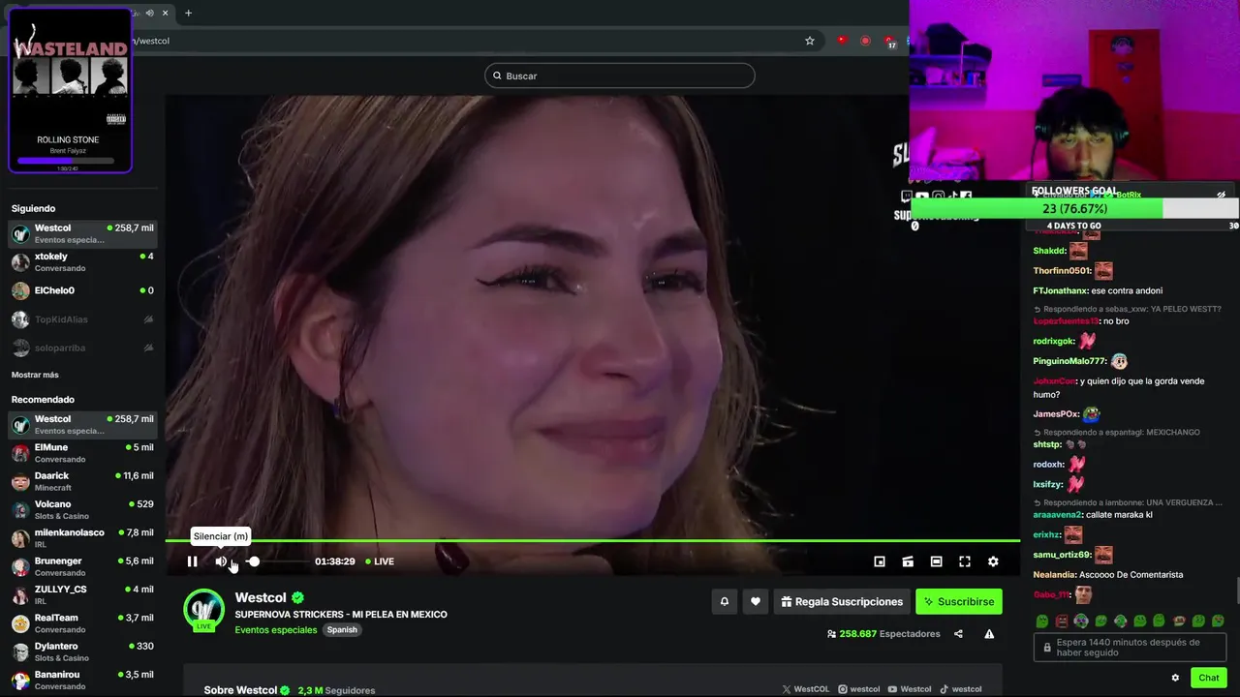Toggle notification bell for Westcol
Screen dimensions: 1240x697
click(x=724, y=601)
